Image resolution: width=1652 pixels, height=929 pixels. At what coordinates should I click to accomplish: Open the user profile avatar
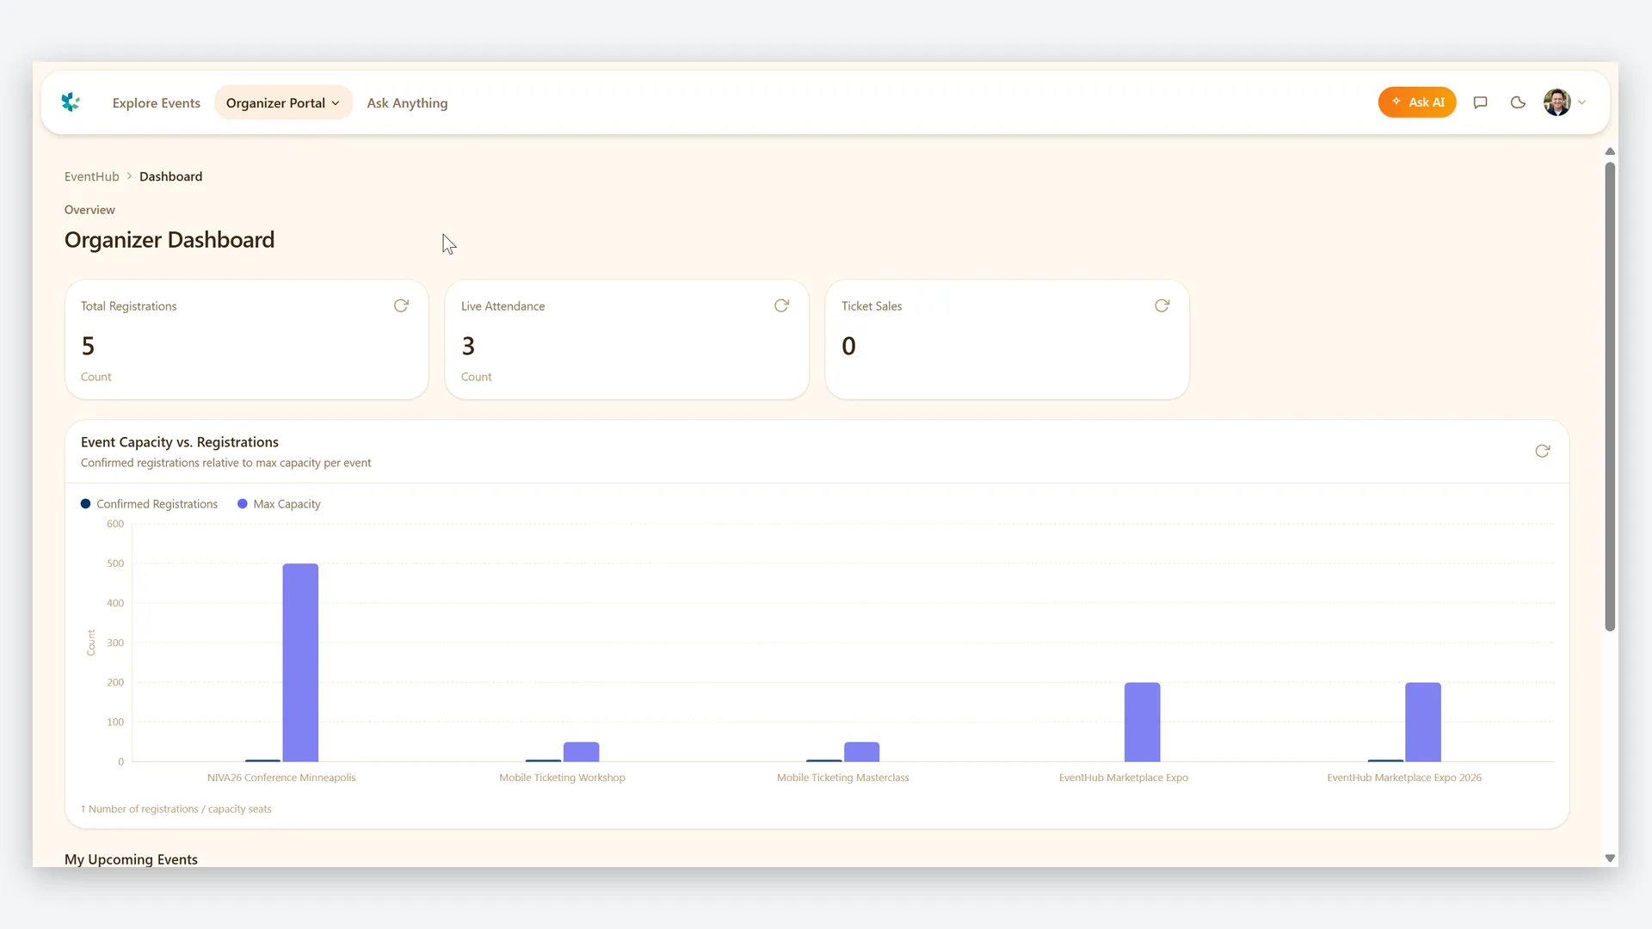(1556, 102)
